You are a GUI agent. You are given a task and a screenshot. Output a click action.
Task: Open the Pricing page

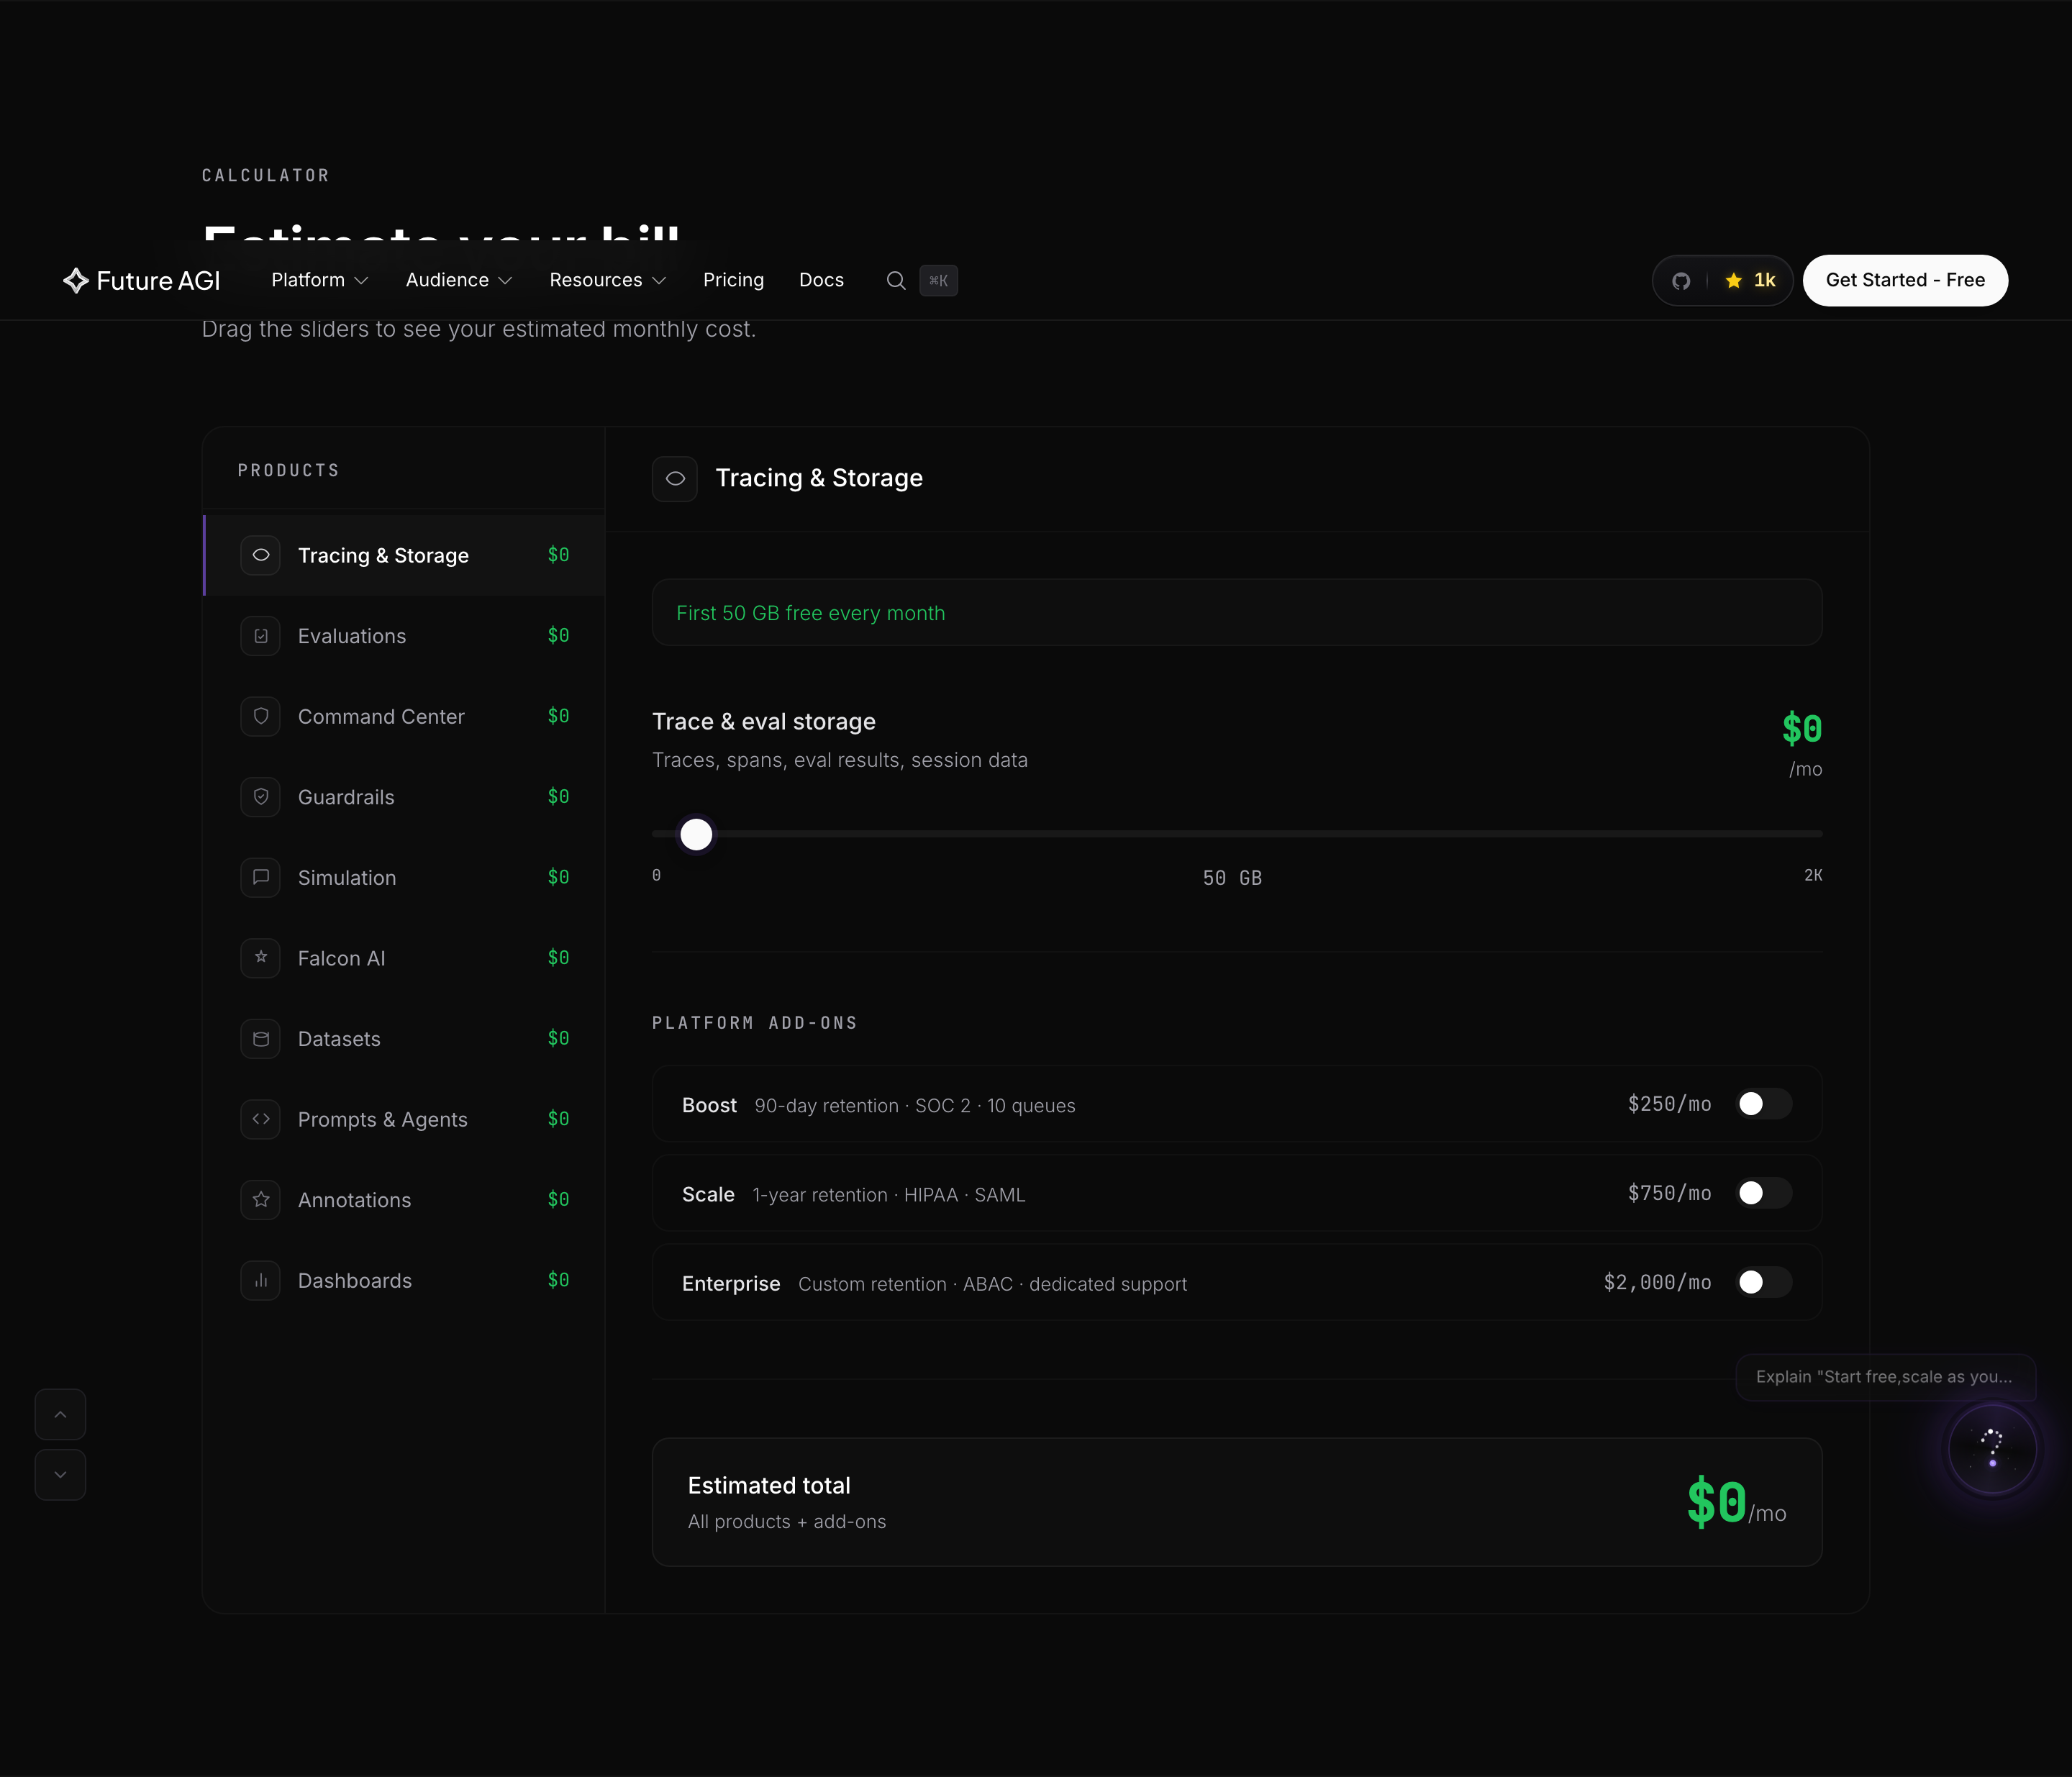pyautogui.click(x=733, y=281)
